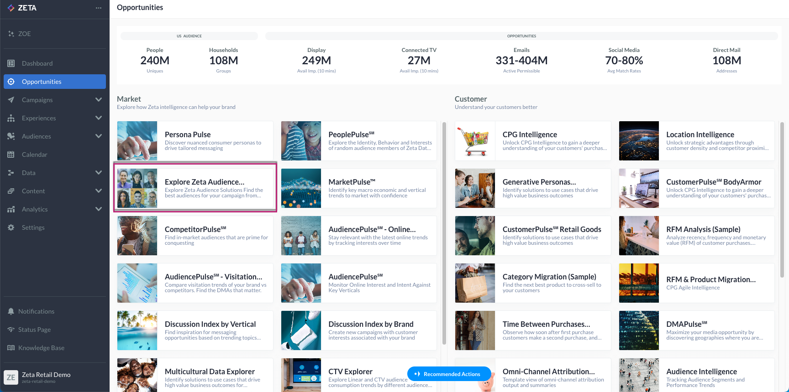Open the CPG Intelligence shopping cart thumbnail
The image size is (789, 392).
pyautogui.click(x=475, y=141)
